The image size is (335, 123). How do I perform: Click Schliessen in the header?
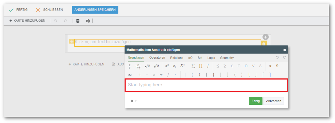(49, 10)
